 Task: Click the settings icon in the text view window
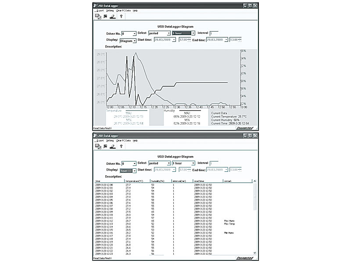coord(106,146)
